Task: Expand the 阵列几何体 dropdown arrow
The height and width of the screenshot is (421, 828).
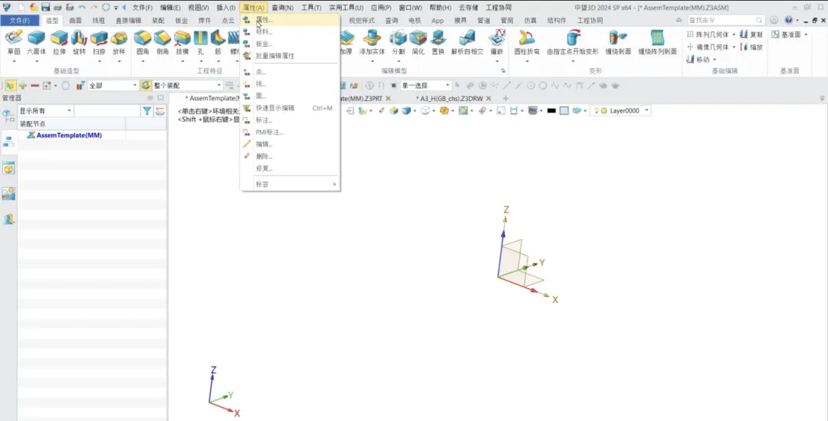Action: point(734,35)
